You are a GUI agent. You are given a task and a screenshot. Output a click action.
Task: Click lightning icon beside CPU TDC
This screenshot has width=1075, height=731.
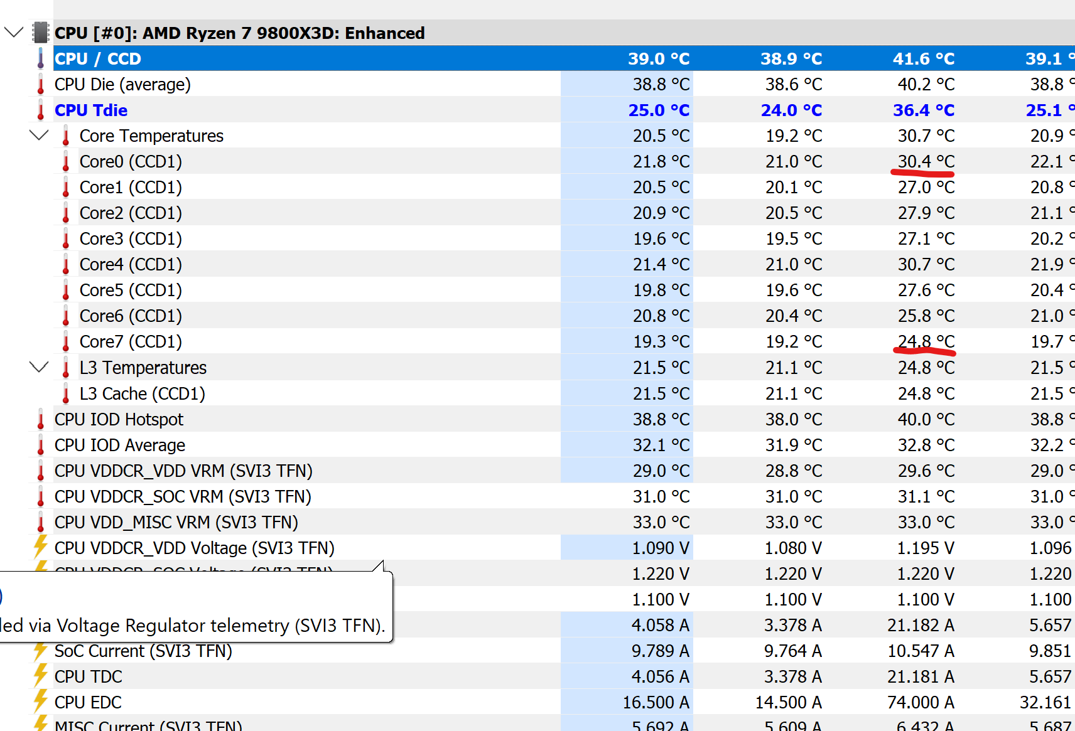pos(41,676)
